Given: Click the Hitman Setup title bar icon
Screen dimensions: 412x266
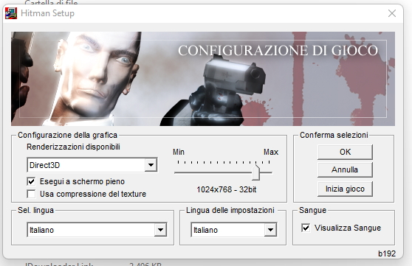Looking at the screenshot, I should click(x=11, y=13).
